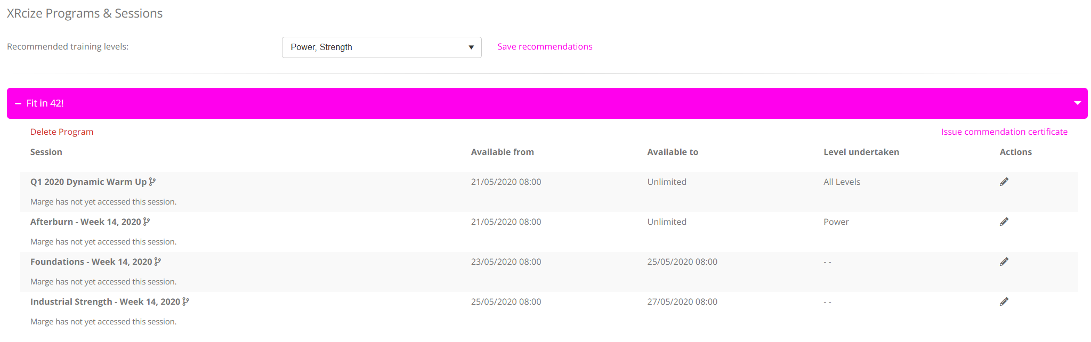Click branch icon beside Q1 2020 Dynamic Warm Up
1091x342 pixels.
(152, 182)
